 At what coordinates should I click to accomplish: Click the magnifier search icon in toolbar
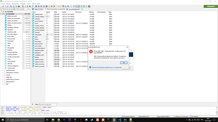[68, 6]
